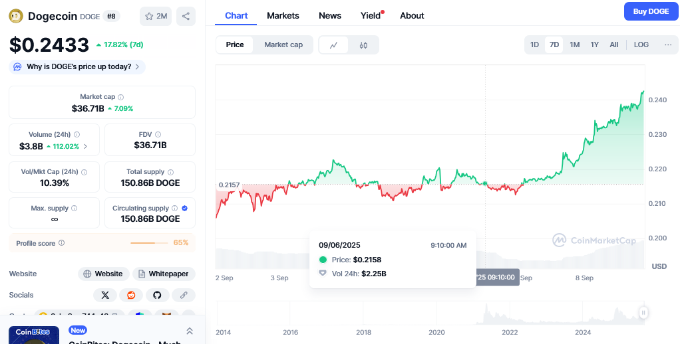Open the share button next to watchlist

click(186, 17)
